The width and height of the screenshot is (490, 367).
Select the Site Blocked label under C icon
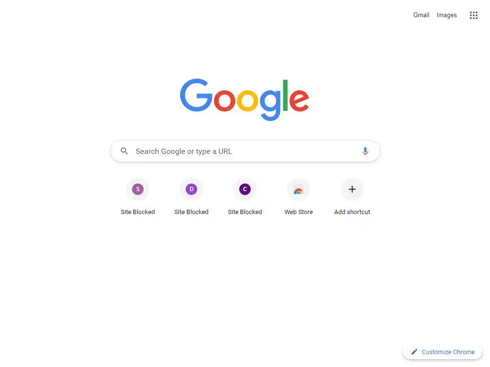coord(245,212)
